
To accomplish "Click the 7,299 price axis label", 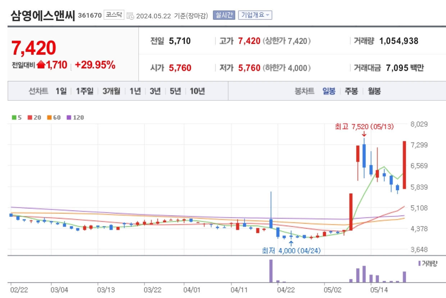I will click(x=419, y=145).
